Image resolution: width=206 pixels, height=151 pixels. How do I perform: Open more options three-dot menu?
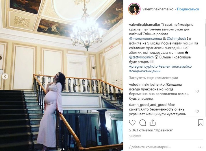[x=201, y=147]
